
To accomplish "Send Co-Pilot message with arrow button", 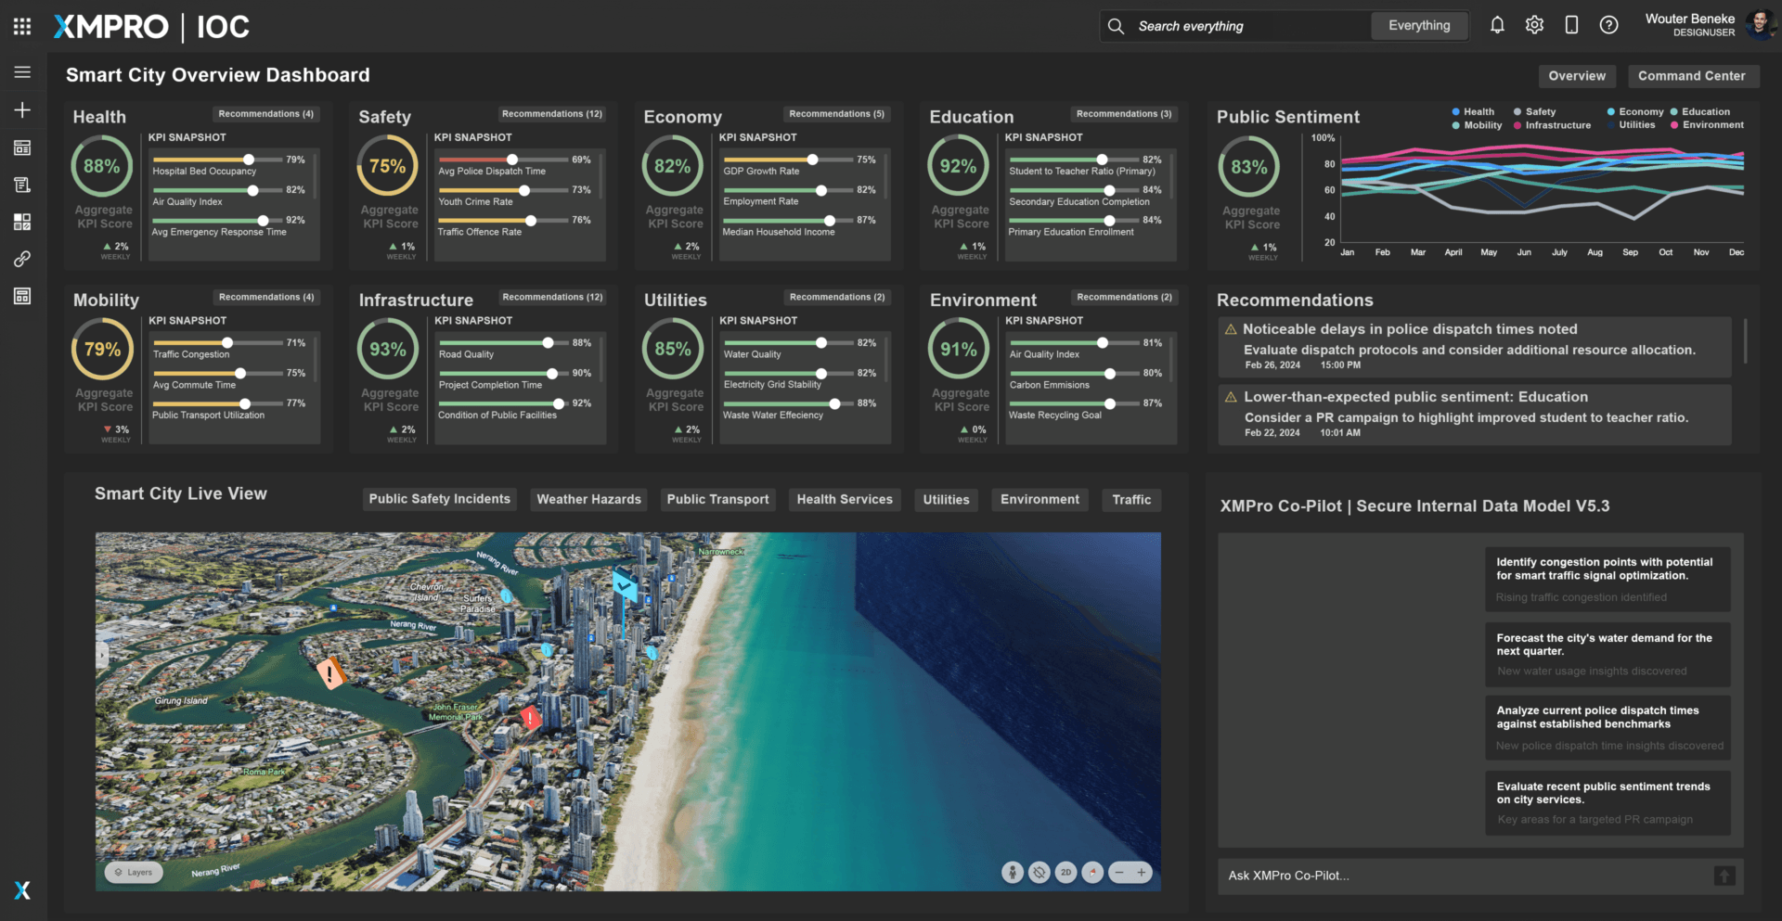I will click(x=1724, y=876).
